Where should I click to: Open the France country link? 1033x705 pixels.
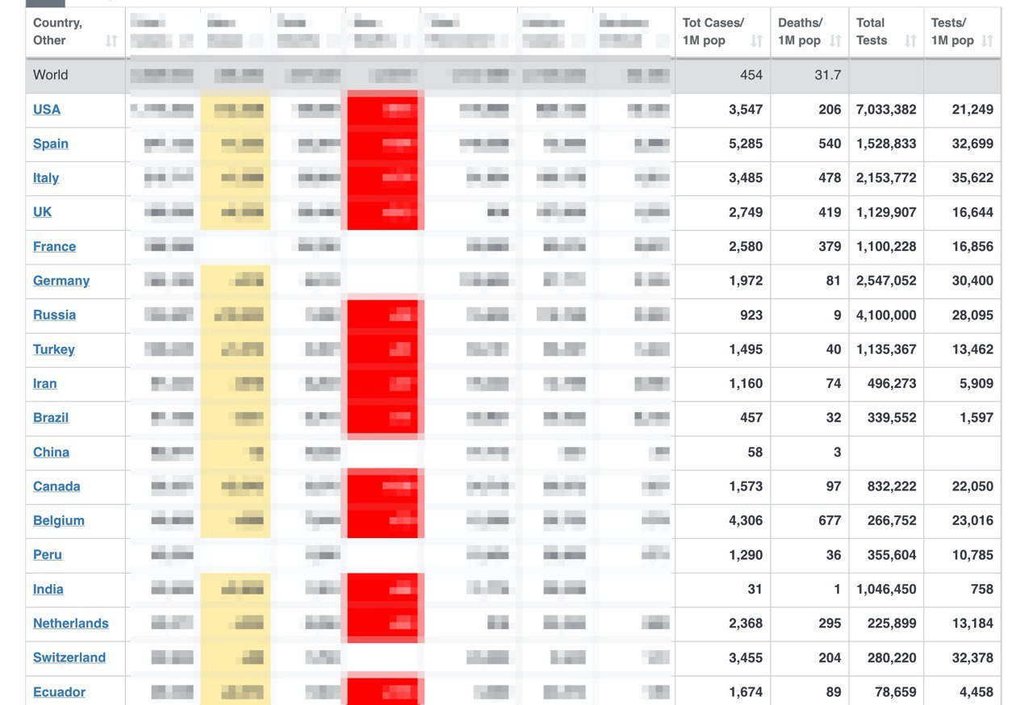tap(54, 247)
